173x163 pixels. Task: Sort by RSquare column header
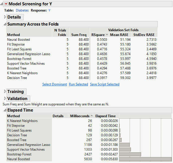98,35
